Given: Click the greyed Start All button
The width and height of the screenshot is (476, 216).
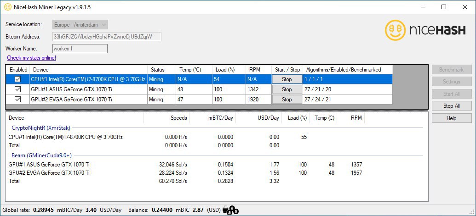Looking at the screenshot, I should click(x=452, y=94).
